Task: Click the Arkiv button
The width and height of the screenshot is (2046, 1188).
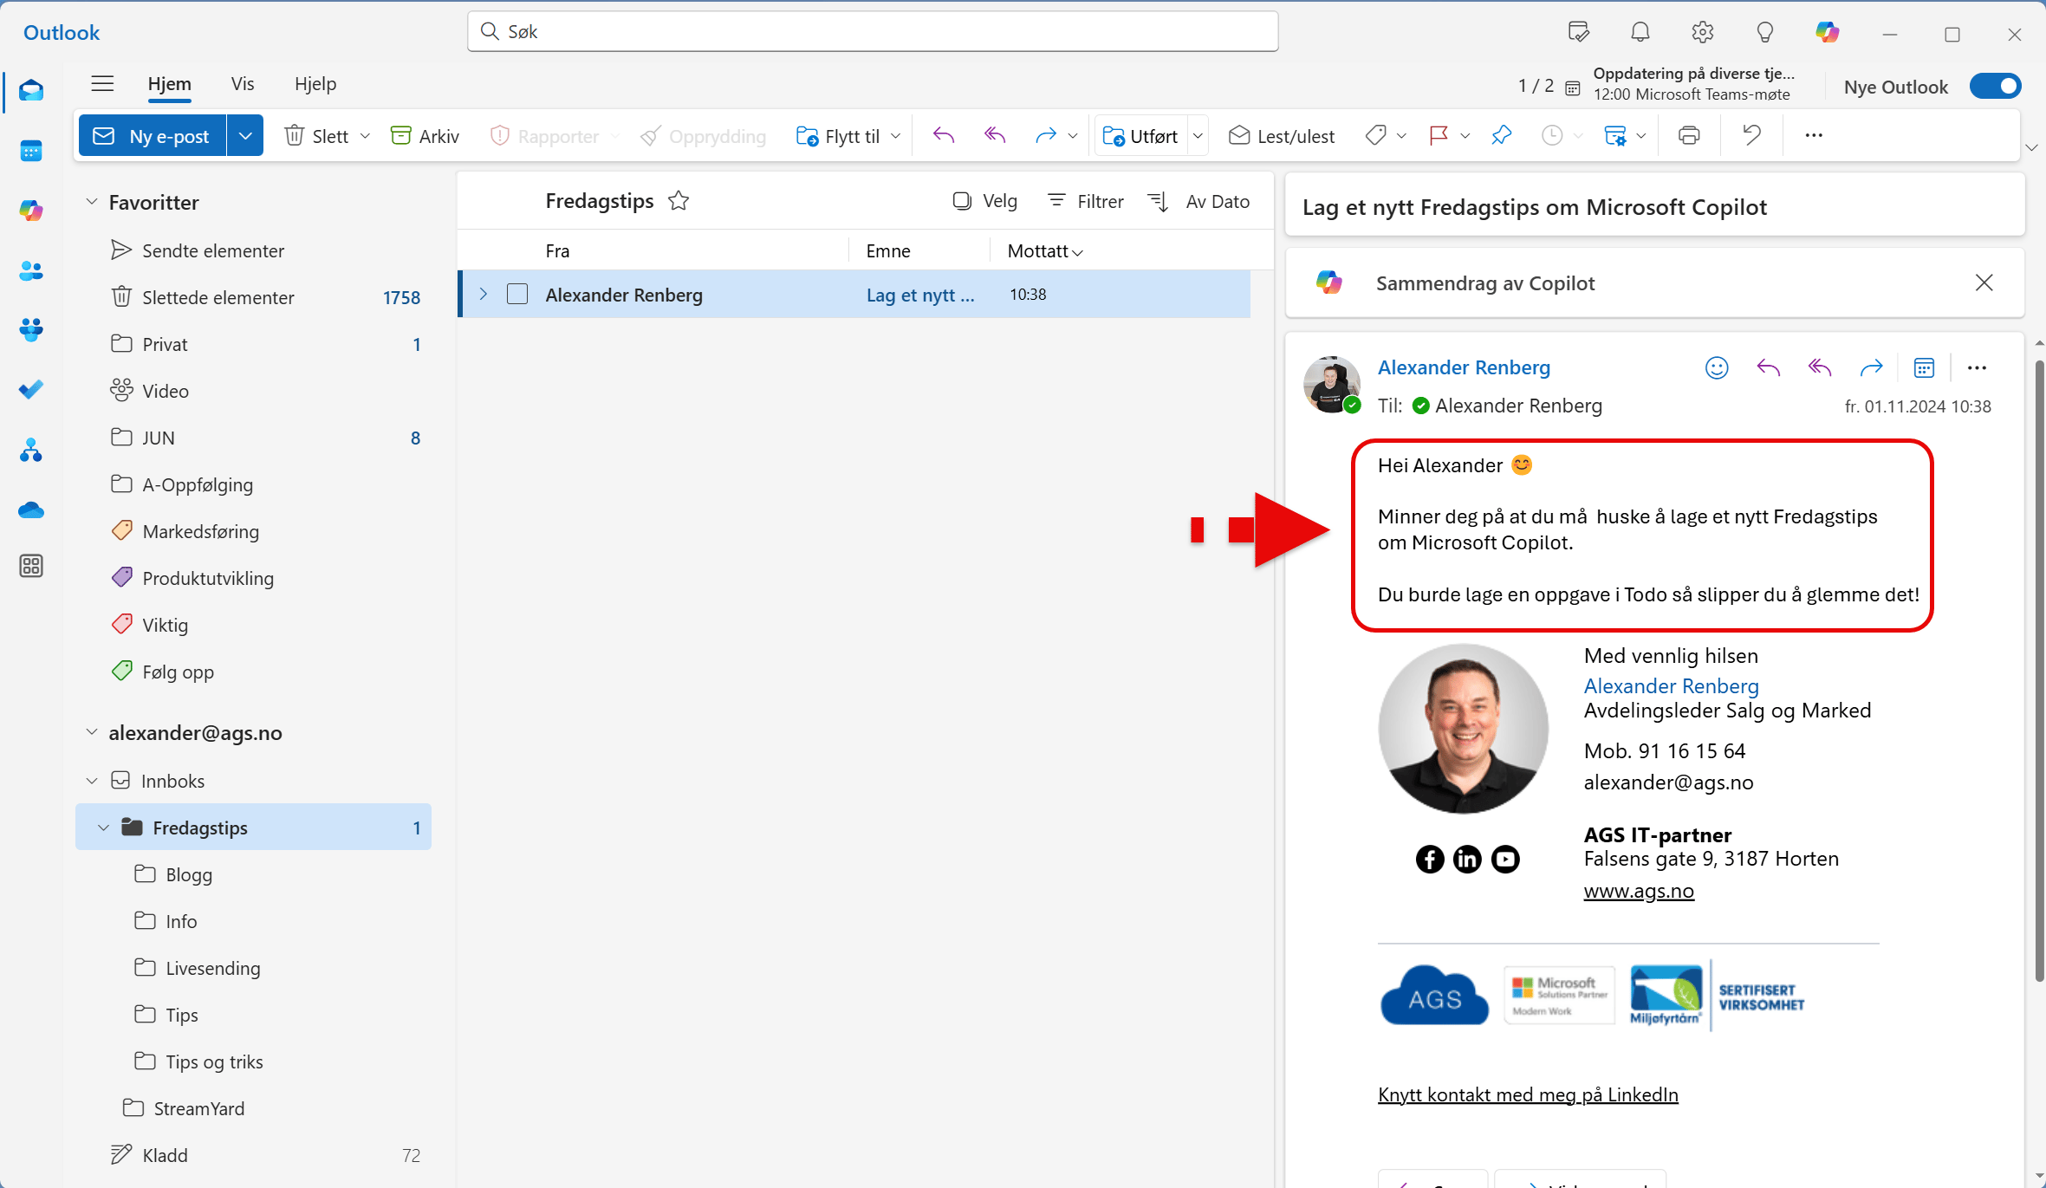Action: 425,136
